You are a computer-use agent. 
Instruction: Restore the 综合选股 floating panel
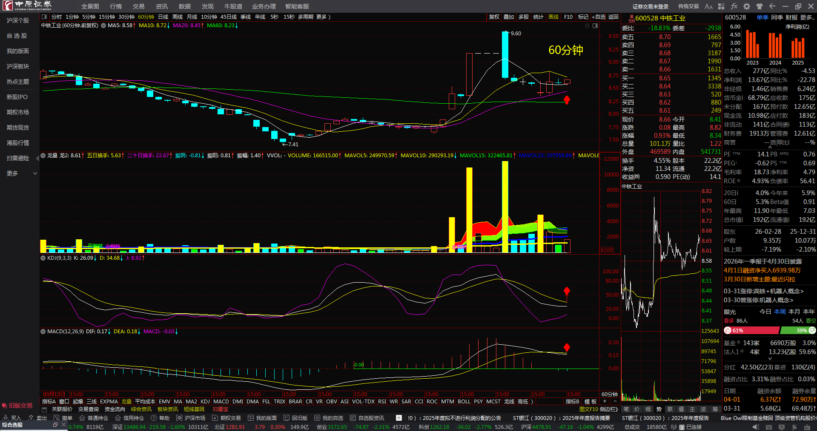55,425
